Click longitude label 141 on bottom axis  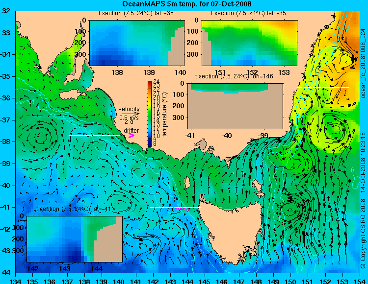tap(136, 281)
